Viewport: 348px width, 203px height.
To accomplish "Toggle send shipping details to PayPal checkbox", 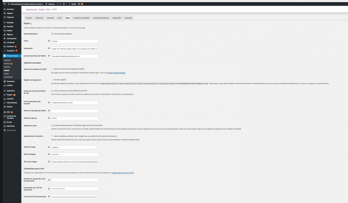I will (52, 126).
